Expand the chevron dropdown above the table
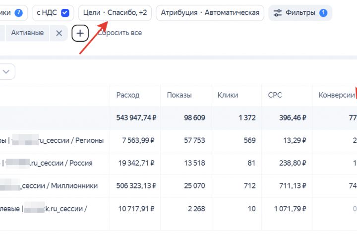357x238 pixels. (x=6, y=72)
